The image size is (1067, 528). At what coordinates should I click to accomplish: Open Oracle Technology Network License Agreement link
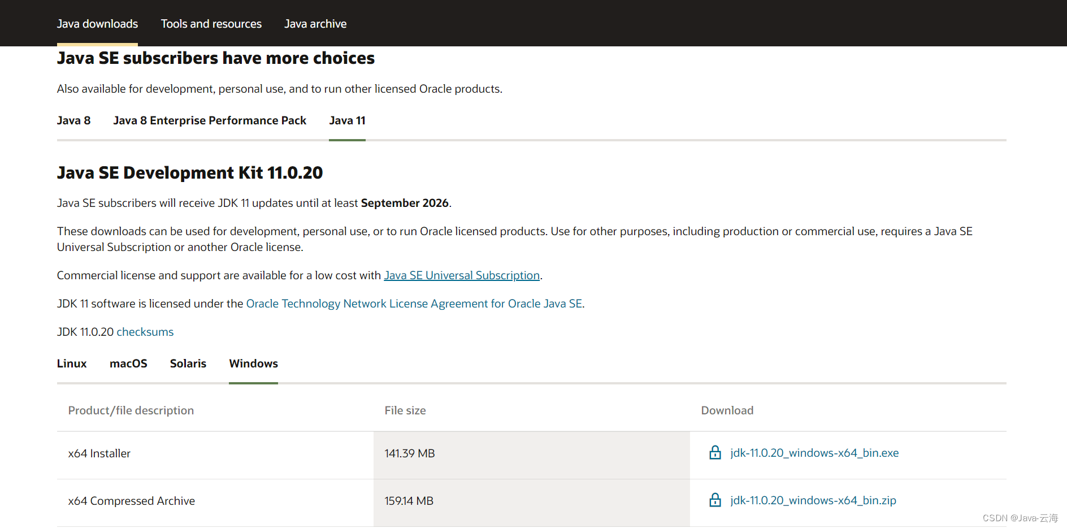[x=414, y=304]
